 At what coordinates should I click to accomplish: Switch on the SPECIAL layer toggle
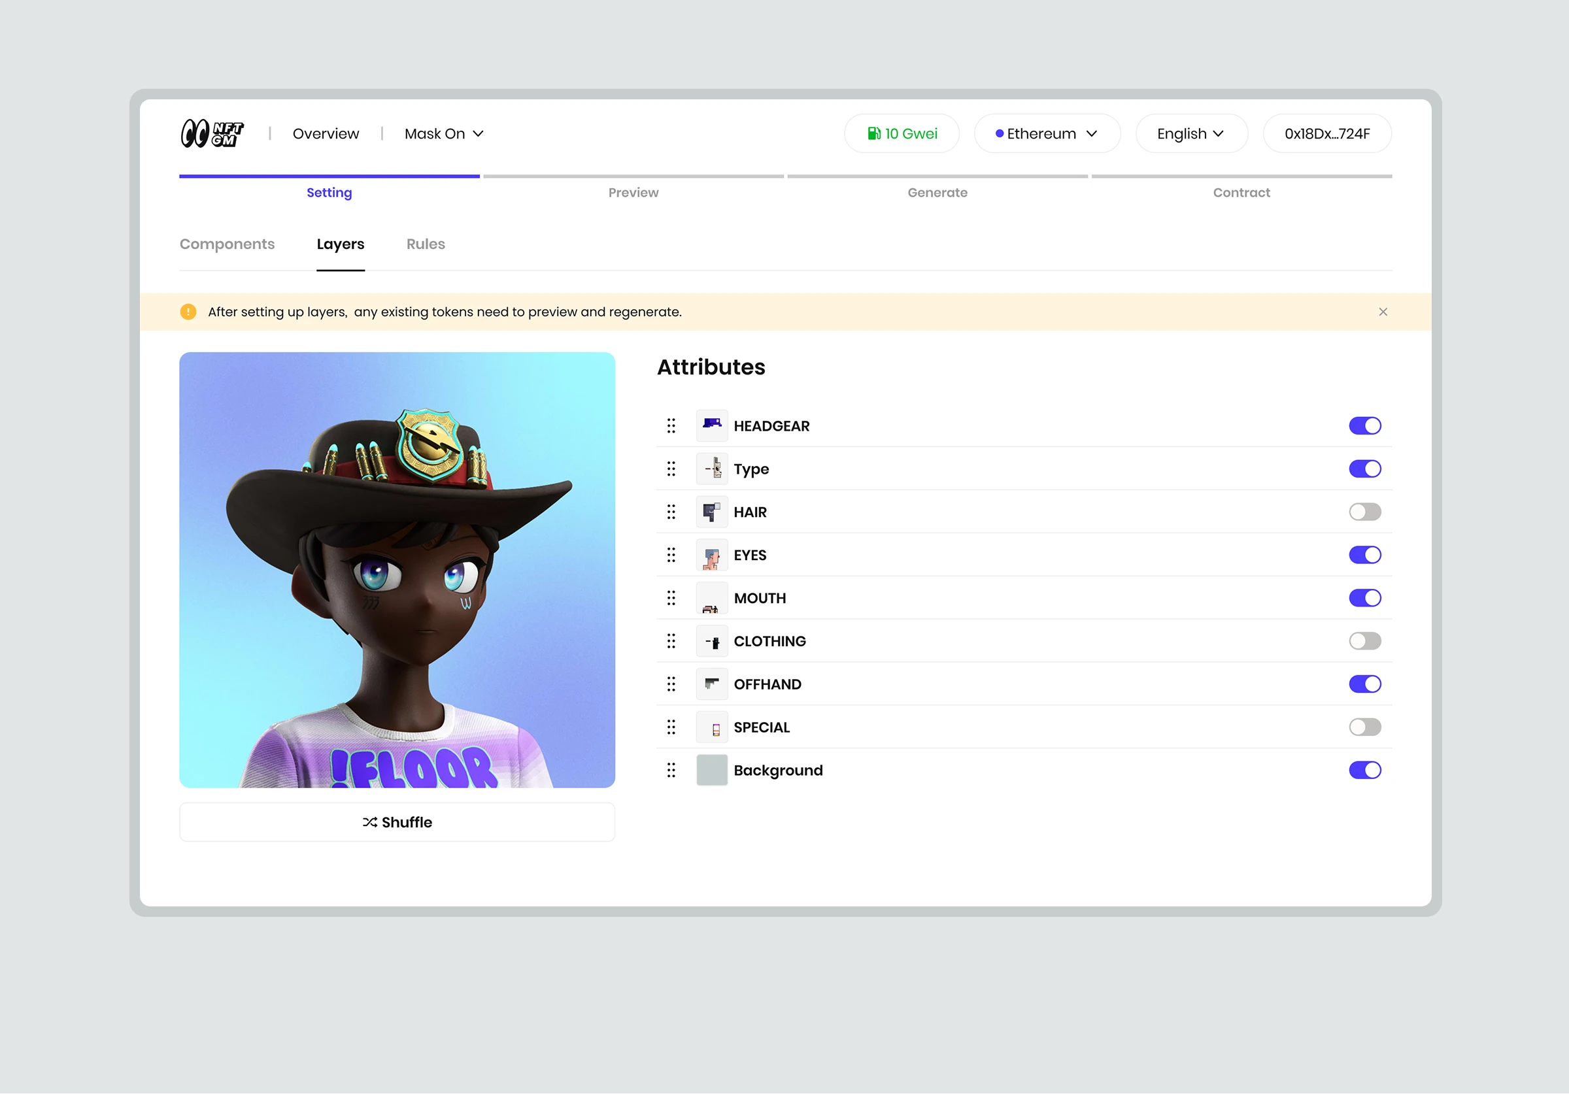point(1364,727)
